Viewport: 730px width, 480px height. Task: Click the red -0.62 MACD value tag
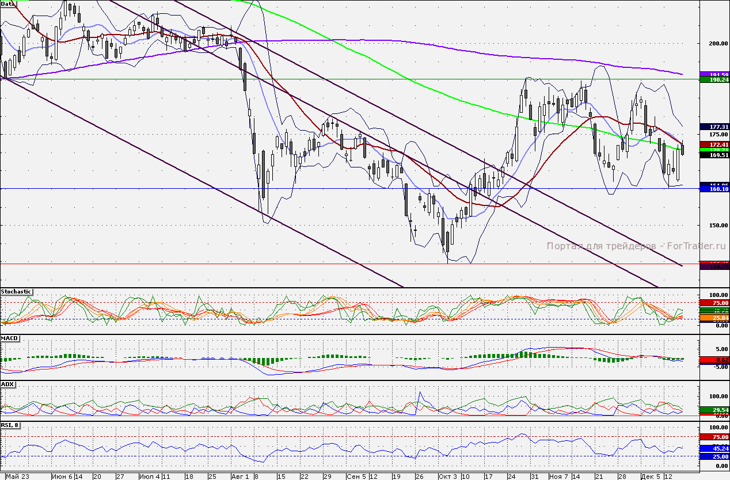click(x=714, y=360)
